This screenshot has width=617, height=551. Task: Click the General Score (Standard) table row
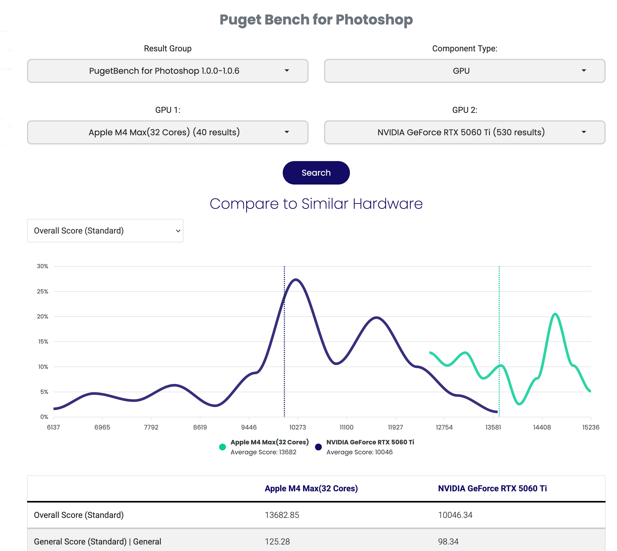coord(316,541)
